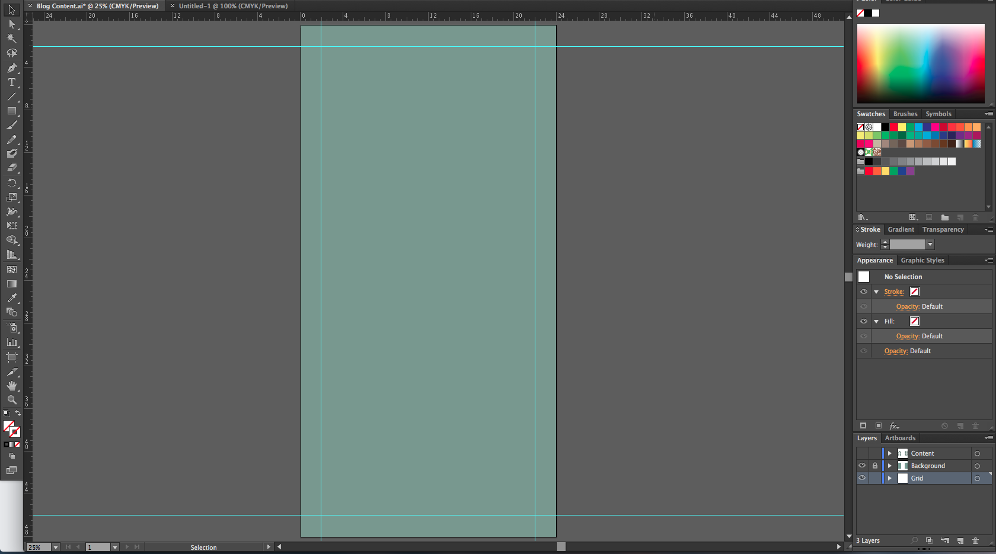Open stroke Weight dropdown

coord(930,245)
